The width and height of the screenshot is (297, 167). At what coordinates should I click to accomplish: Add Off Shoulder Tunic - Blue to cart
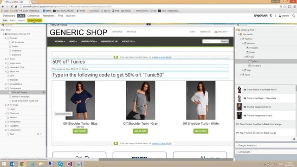point(80,131)
